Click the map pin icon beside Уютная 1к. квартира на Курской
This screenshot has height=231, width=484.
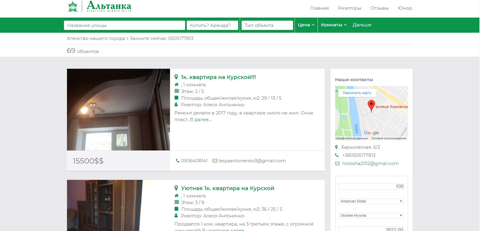[176, 188]
